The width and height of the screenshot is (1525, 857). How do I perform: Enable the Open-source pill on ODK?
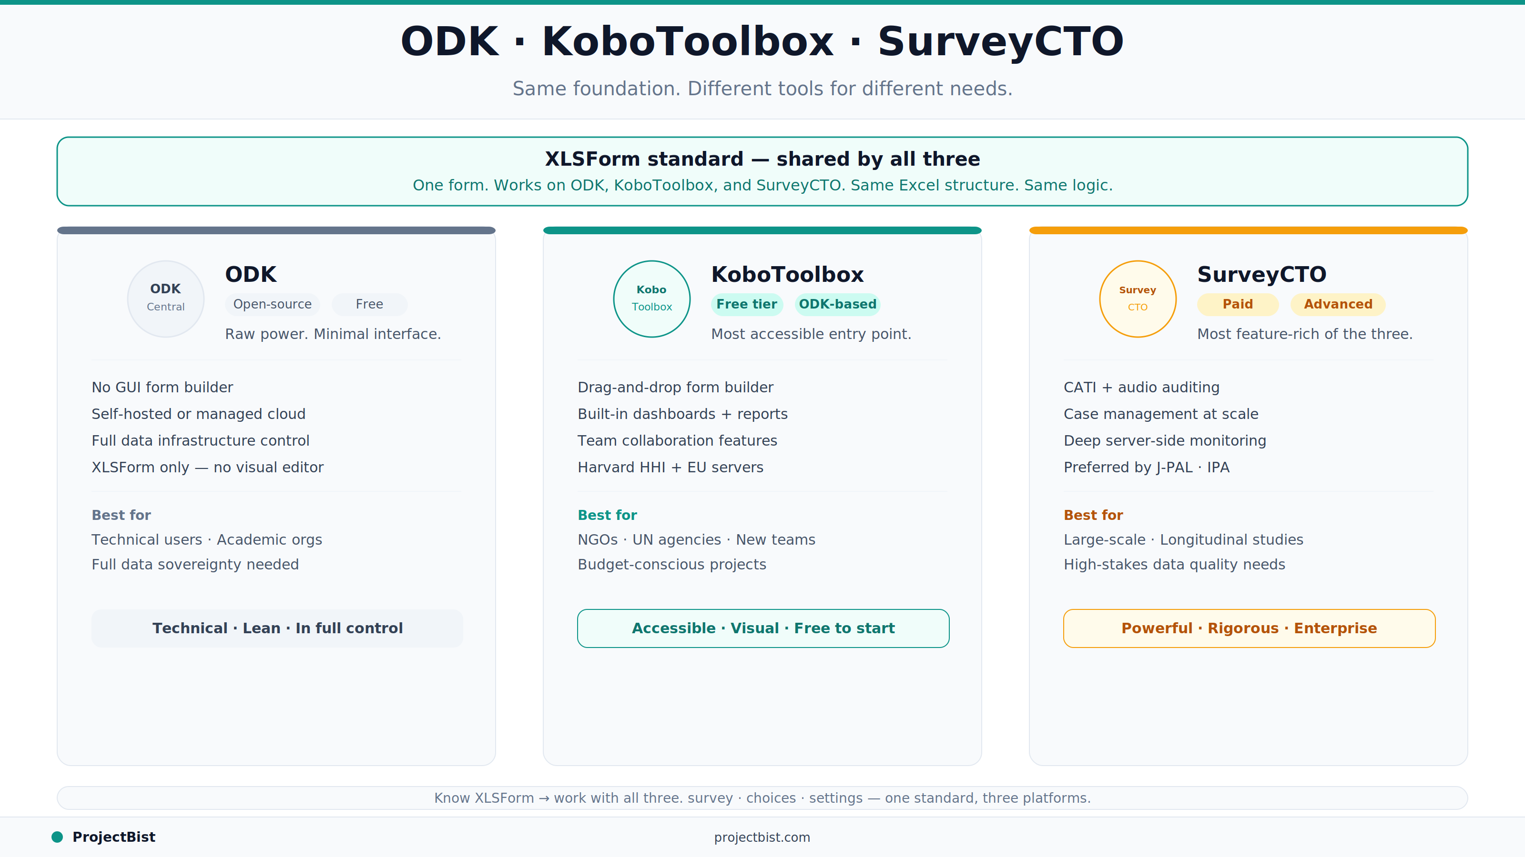(x=272, y=304)
